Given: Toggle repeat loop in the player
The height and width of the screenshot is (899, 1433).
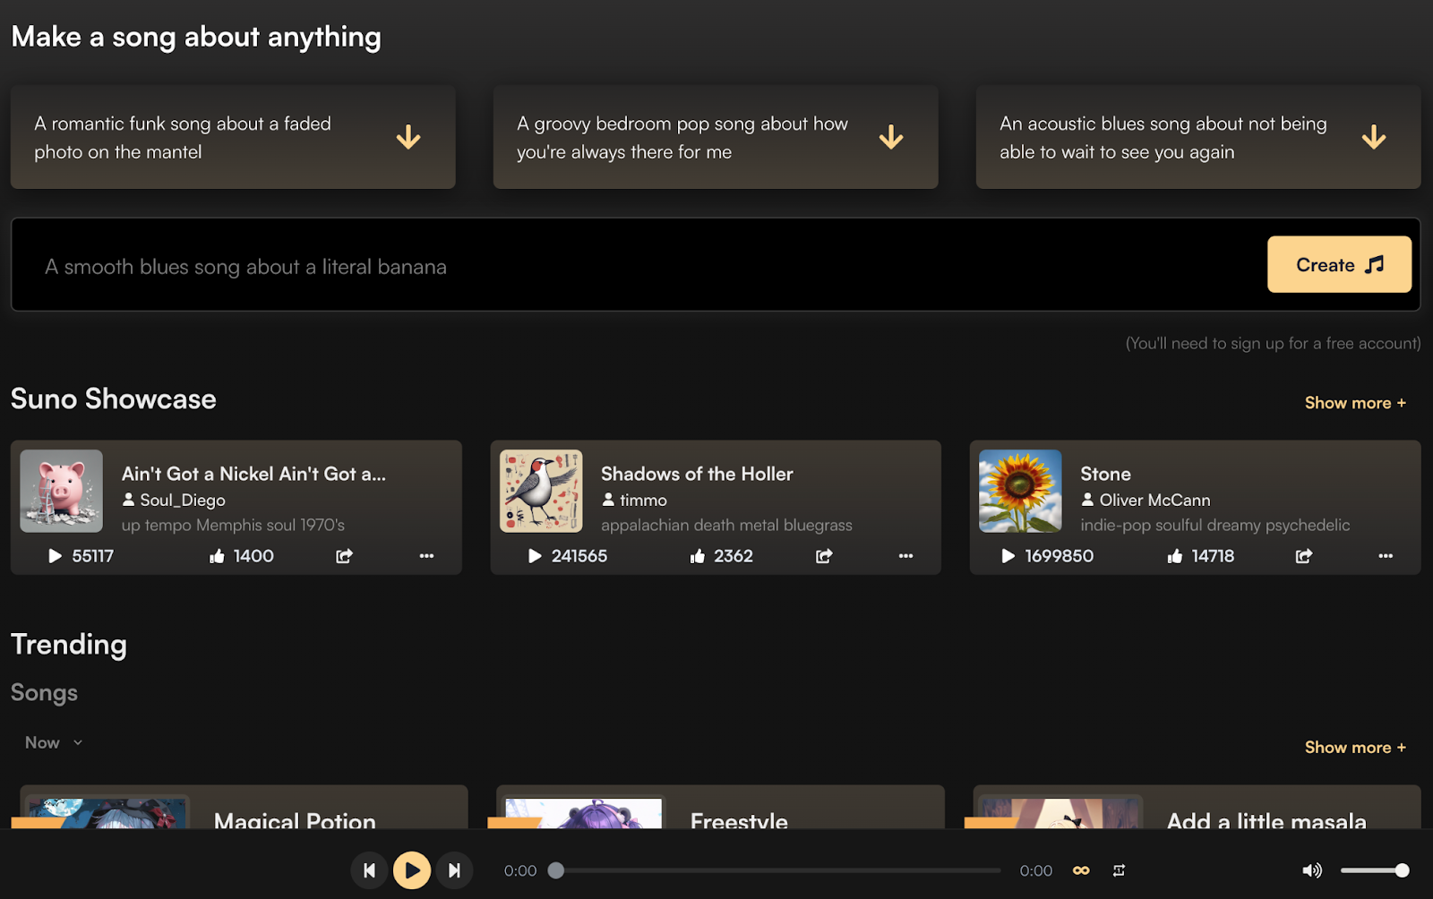Looking at the screenshot, I should point(1119,870).
